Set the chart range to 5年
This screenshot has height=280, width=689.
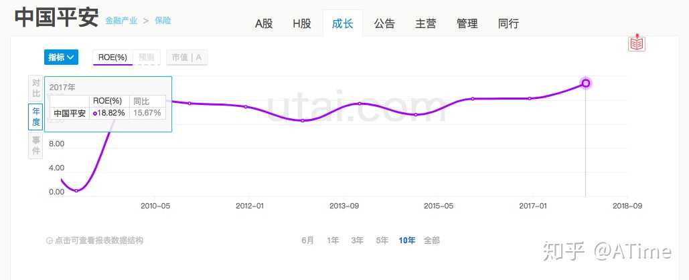click(x=382, y=241)
